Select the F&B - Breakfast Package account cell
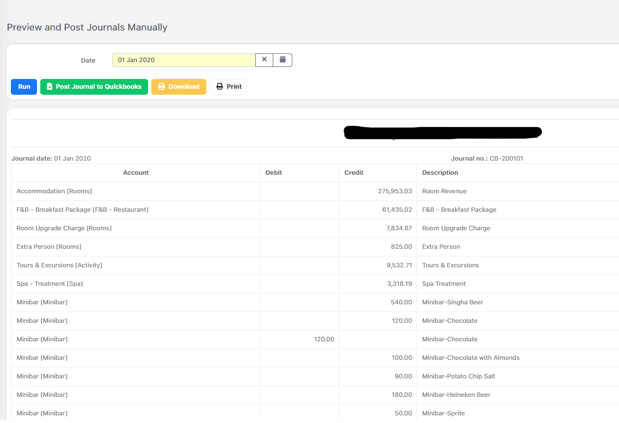This screenshot has width=619, height=423. pyautogui.click(x=83, y=210)
